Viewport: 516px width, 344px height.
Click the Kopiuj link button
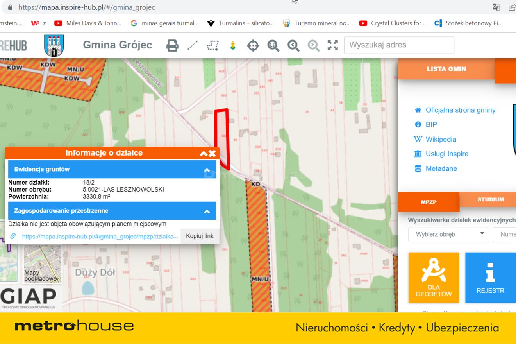click(x=200, y=236)
